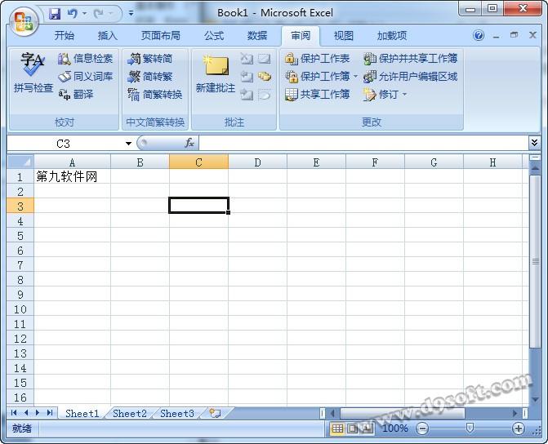Click the show ink icon
This screenshot has width=548, height=444.
(x=265, y=95)
